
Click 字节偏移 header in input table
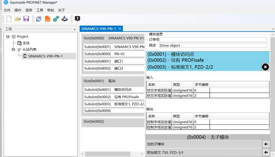pos(201,85)
